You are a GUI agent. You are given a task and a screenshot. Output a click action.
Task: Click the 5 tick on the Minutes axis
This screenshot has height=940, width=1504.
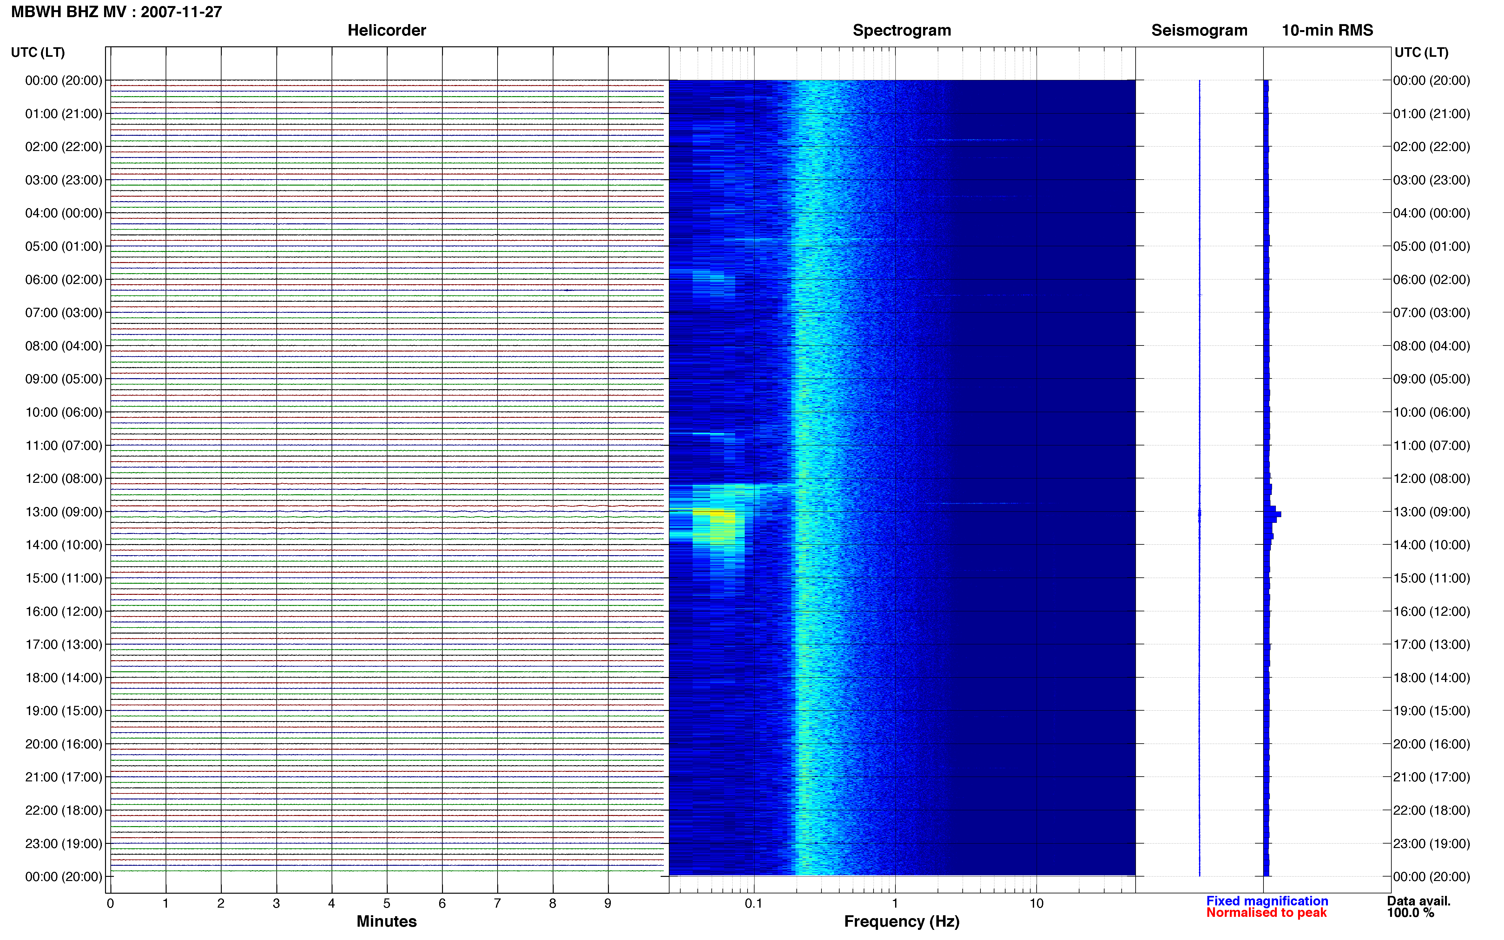click(387, 903)
